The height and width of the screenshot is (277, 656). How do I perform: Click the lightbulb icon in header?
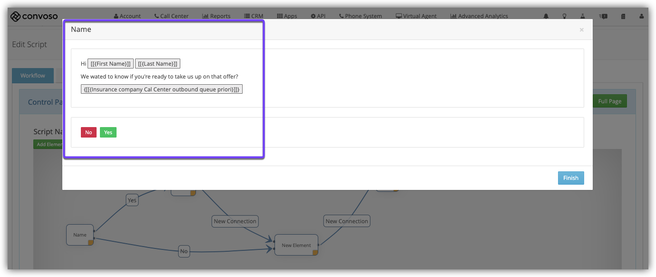tap(565, 16)
